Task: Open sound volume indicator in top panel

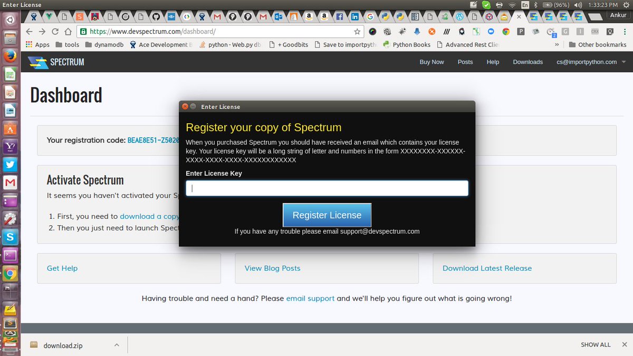Action: click(x=577, y=5)
